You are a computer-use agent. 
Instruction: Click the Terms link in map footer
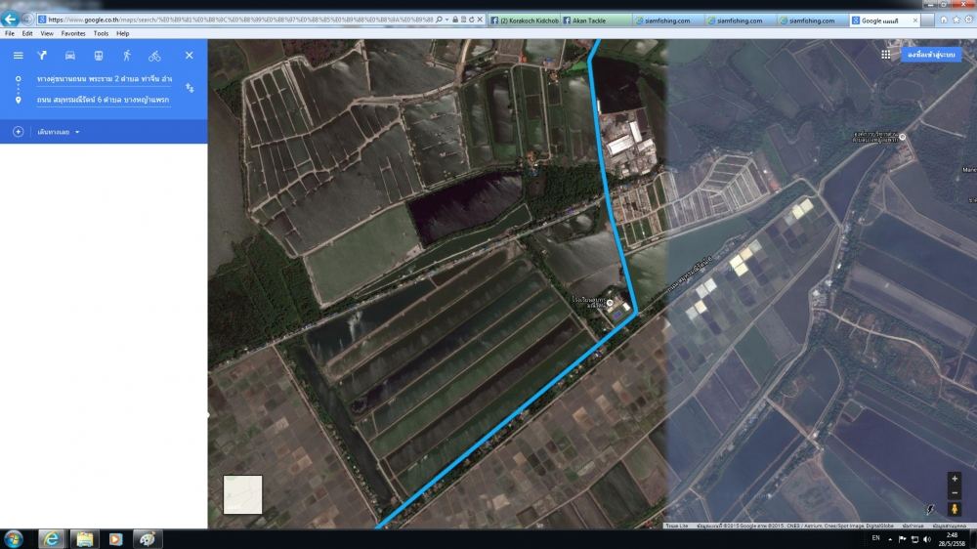pyautogui.click(x=913, y=526)
